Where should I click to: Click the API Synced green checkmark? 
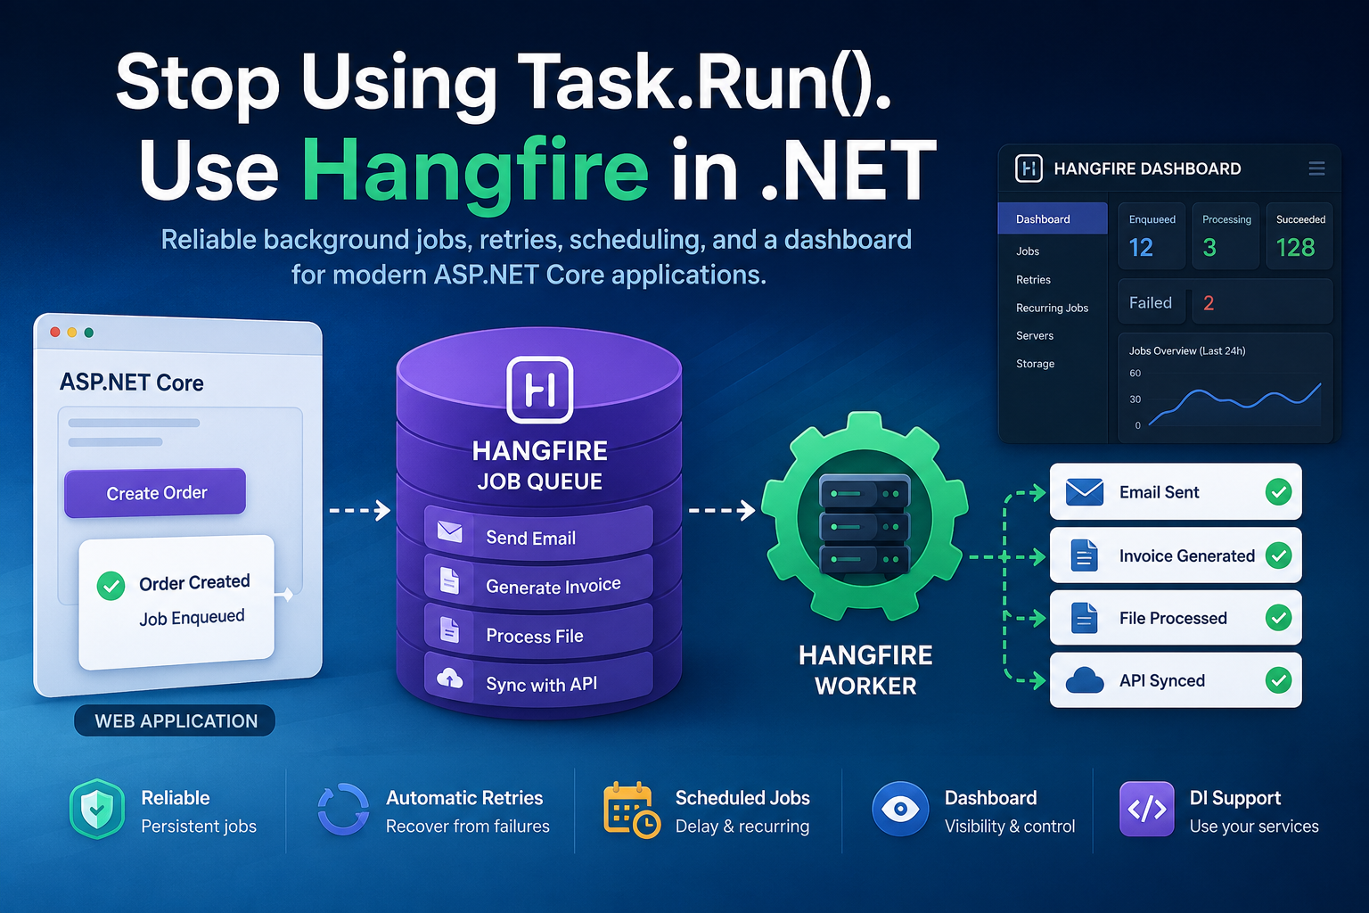click(x=1278, y=680)
